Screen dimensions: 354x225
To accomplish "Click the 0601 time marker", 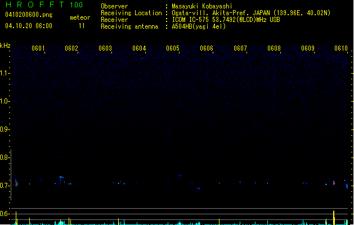I will (x=38, y=48).
